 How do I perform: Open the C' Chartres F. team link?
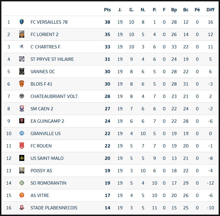point(46,47)
